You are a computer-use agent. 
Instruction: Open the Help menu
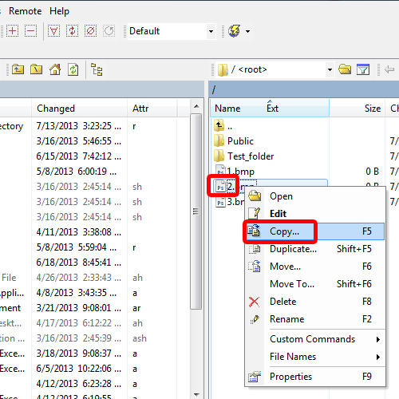point(59,11)
